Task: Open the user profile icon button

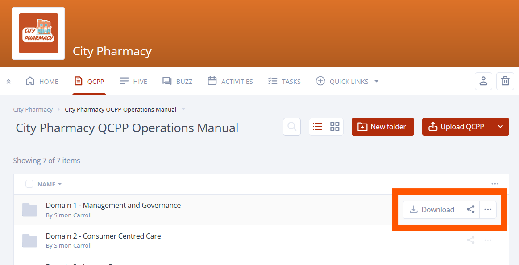Action: (x=484, y=81)
